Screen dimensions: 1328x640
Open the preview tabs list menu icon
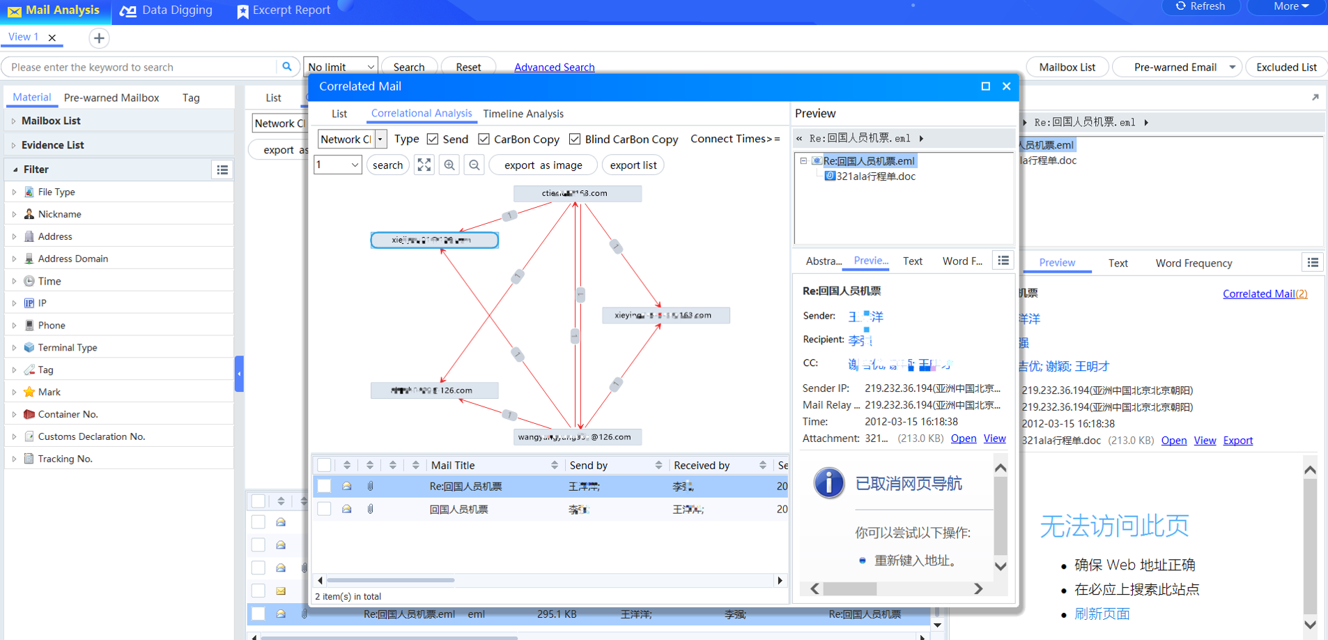click(1003, 261)
